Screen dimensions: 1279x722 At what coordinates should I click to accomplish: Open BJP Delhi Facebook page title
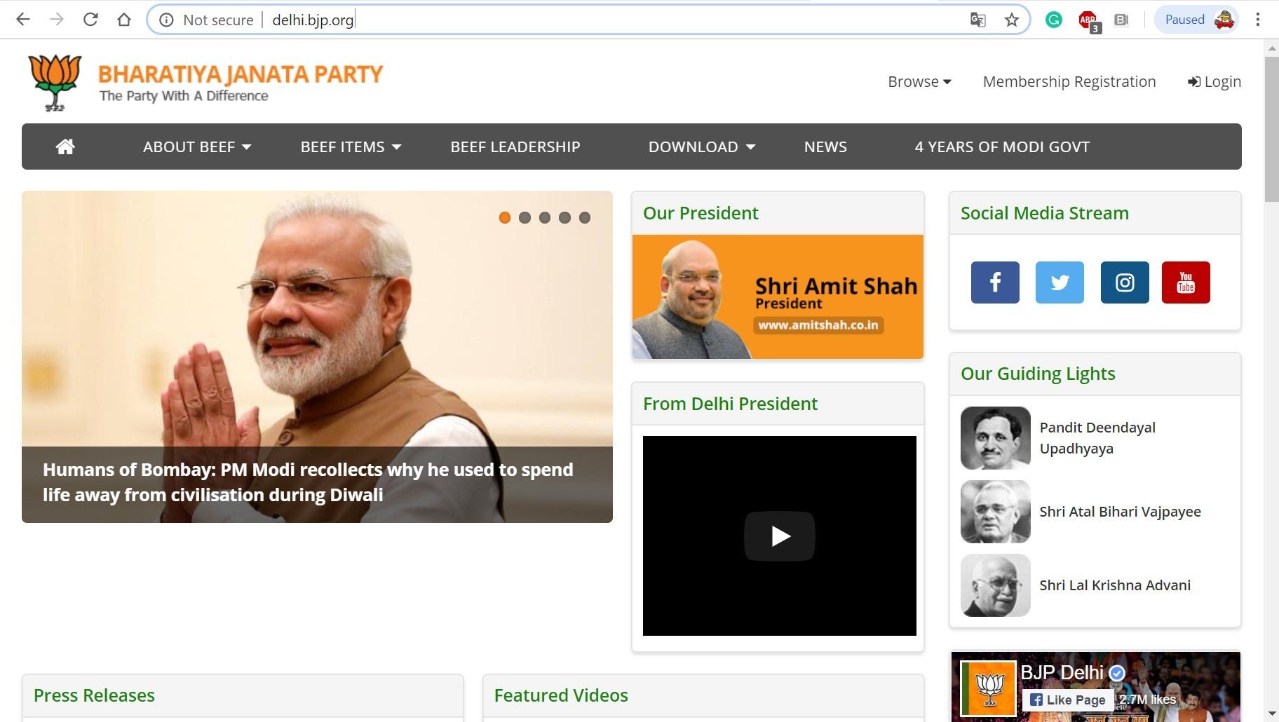pyautogui.click(x=1062, y=673)
